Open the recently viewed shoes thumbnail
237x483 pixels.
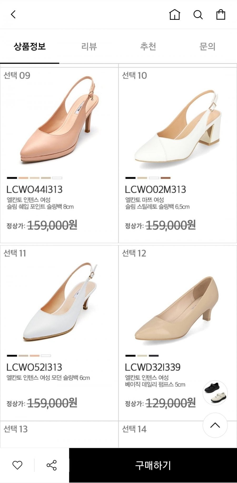click(x=215, y=393)
